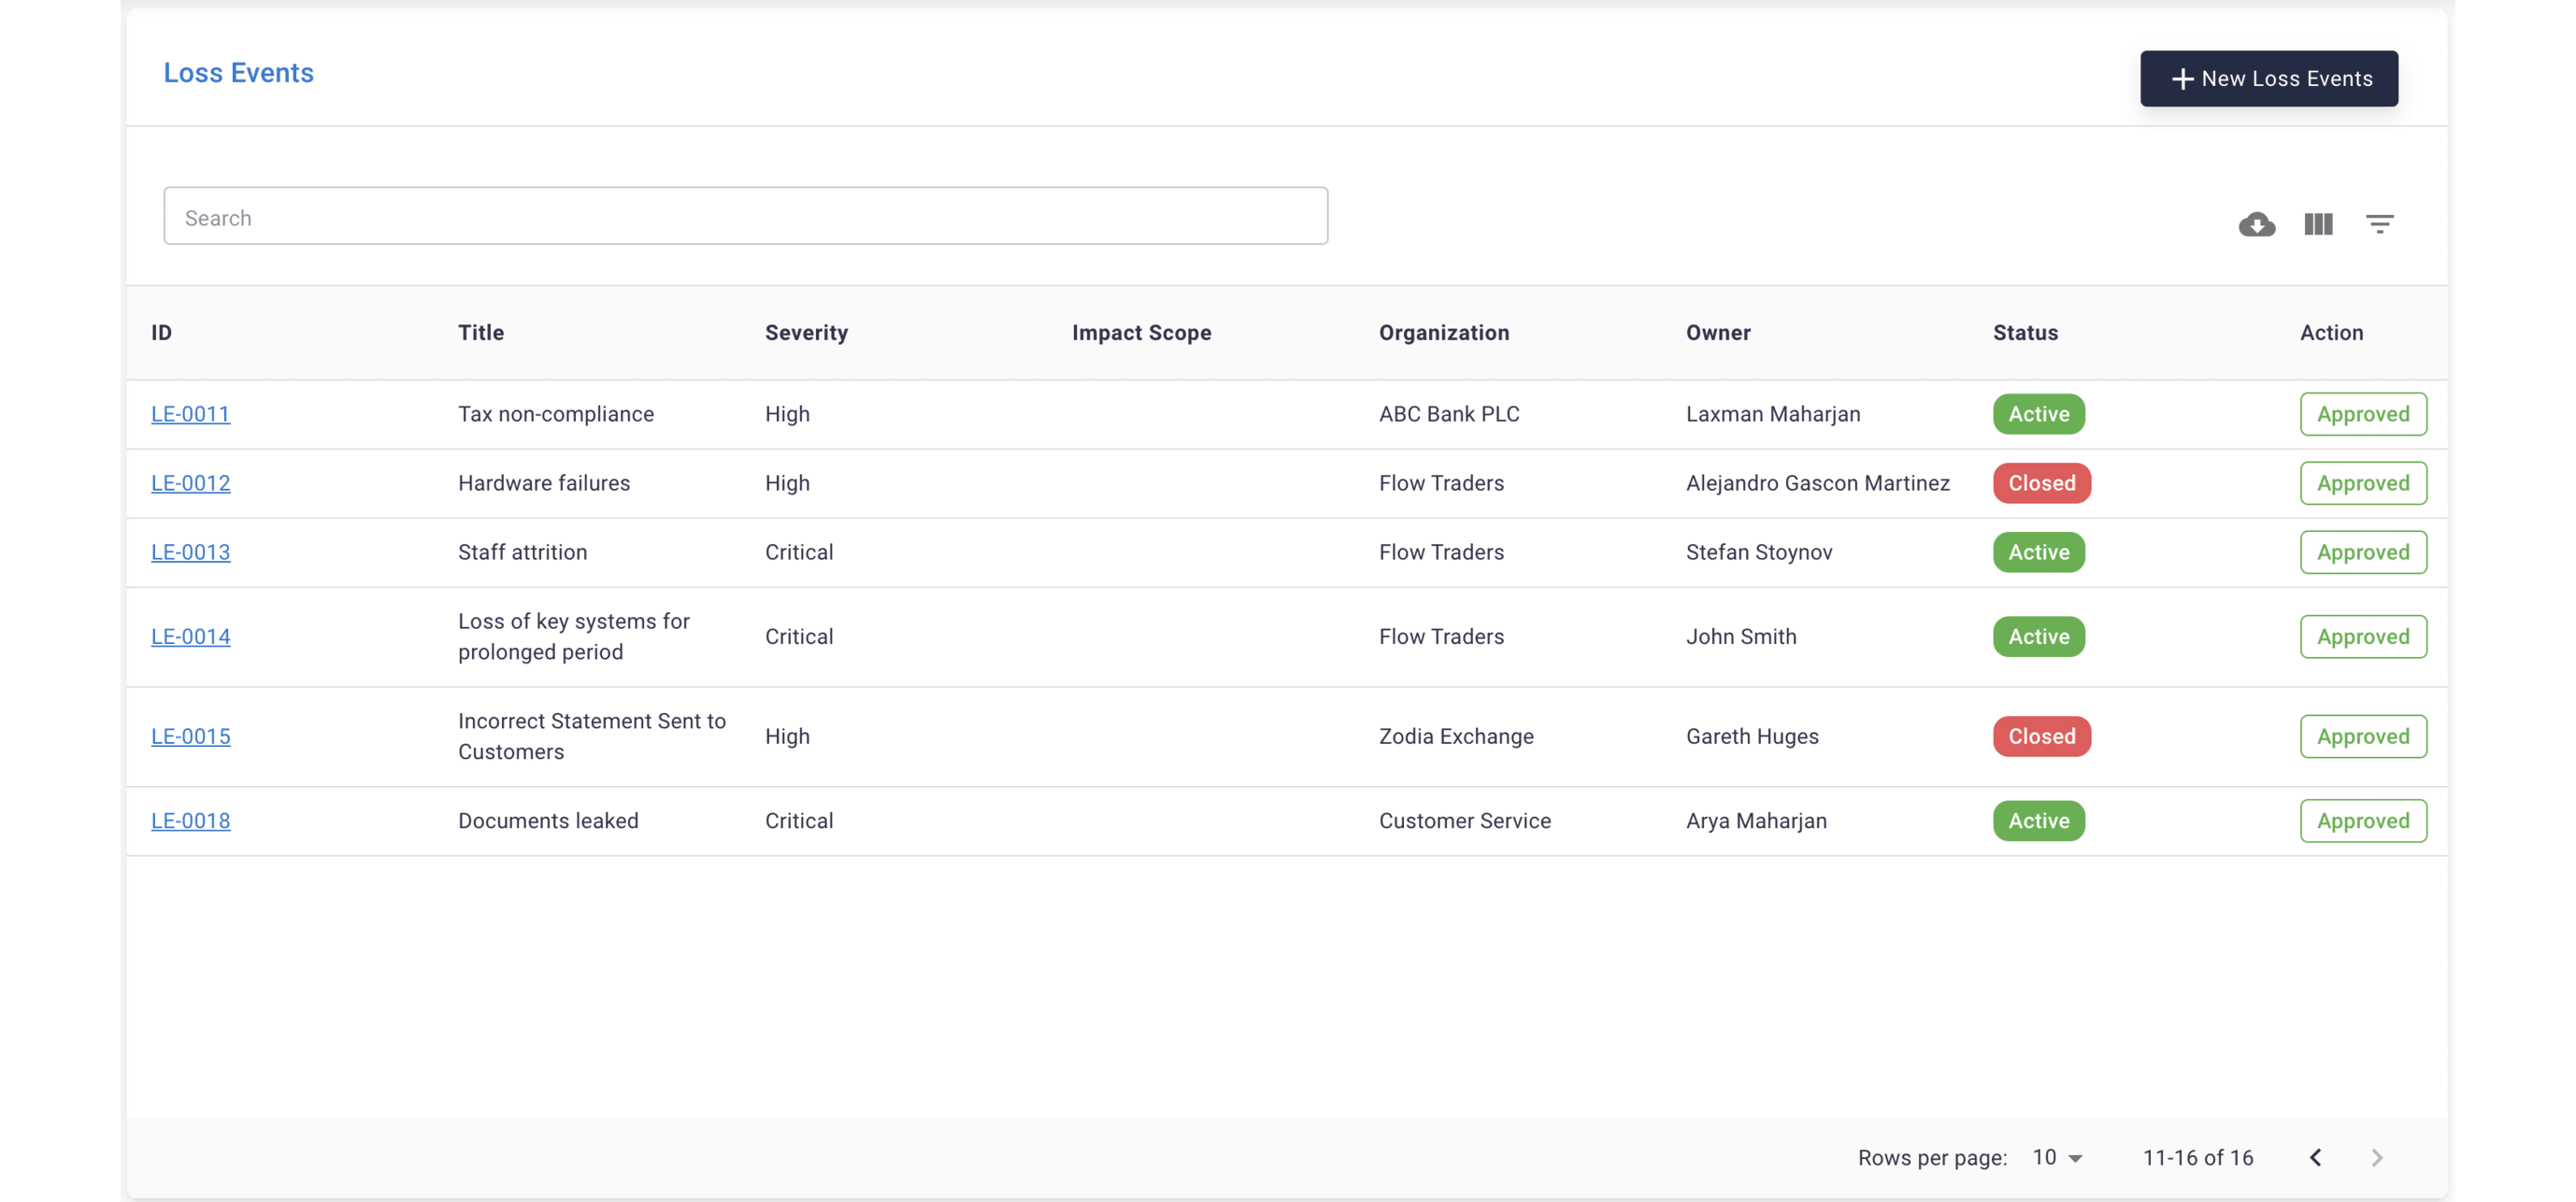Open the LE-0018 record link

click(x=190, y=821)
